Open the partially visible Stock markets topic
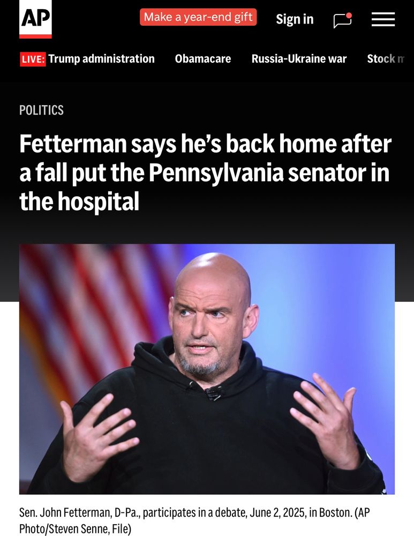 (x=386, y=59)
